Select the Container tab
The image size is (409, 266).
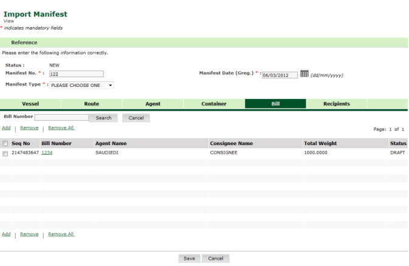tap(214, 104)
